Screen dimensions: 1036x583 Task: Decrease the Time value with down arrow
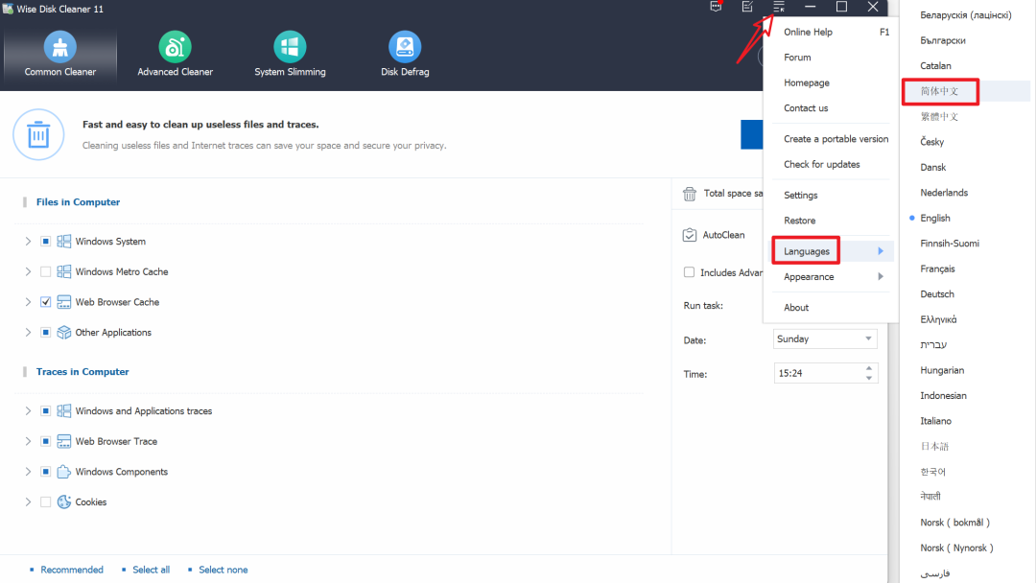pos(869,378)
